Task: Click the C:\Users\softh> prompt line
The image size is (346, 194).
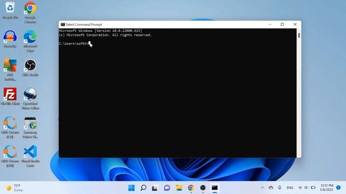Action: [x=74, y=44]
